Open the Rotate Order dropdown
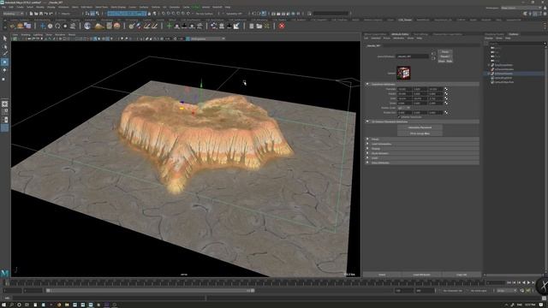 (x=403, y=108)
